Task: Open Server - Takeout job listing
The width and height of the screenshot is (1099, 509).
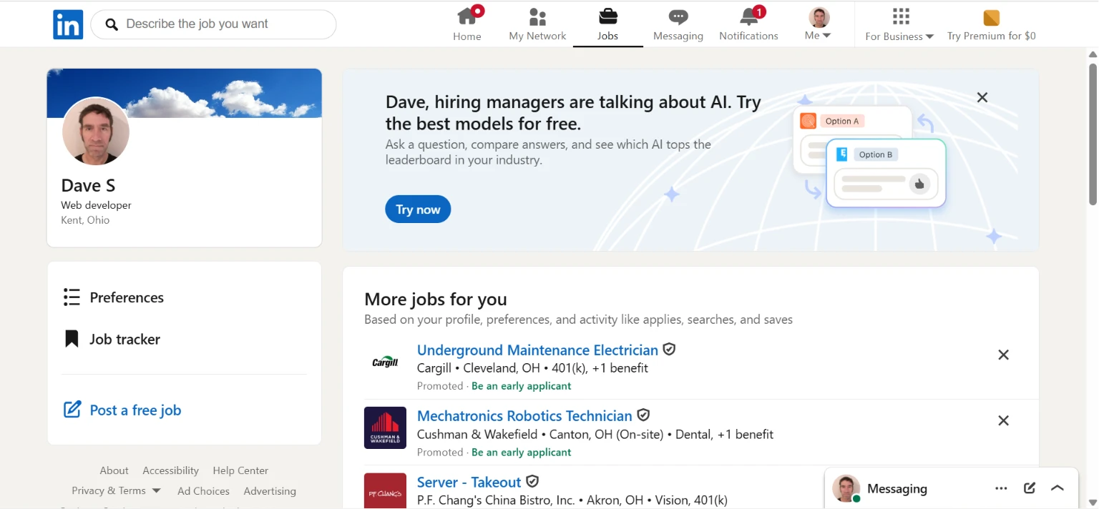Action: coord(469,482)
